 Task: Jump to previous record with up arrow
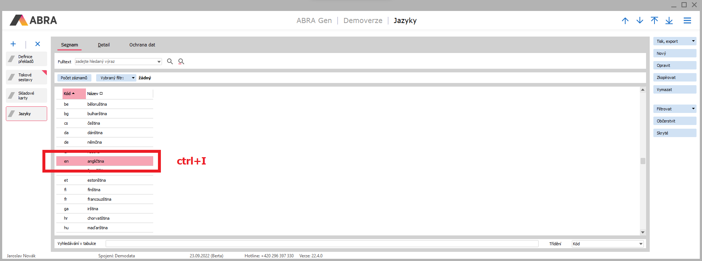tap(625, 20)
